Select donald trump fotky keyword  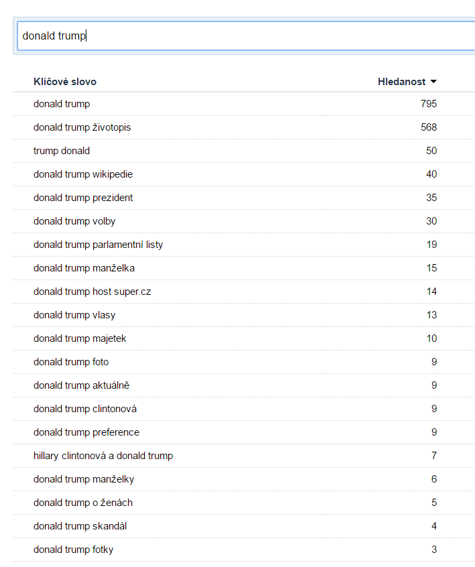pos(74,550)
